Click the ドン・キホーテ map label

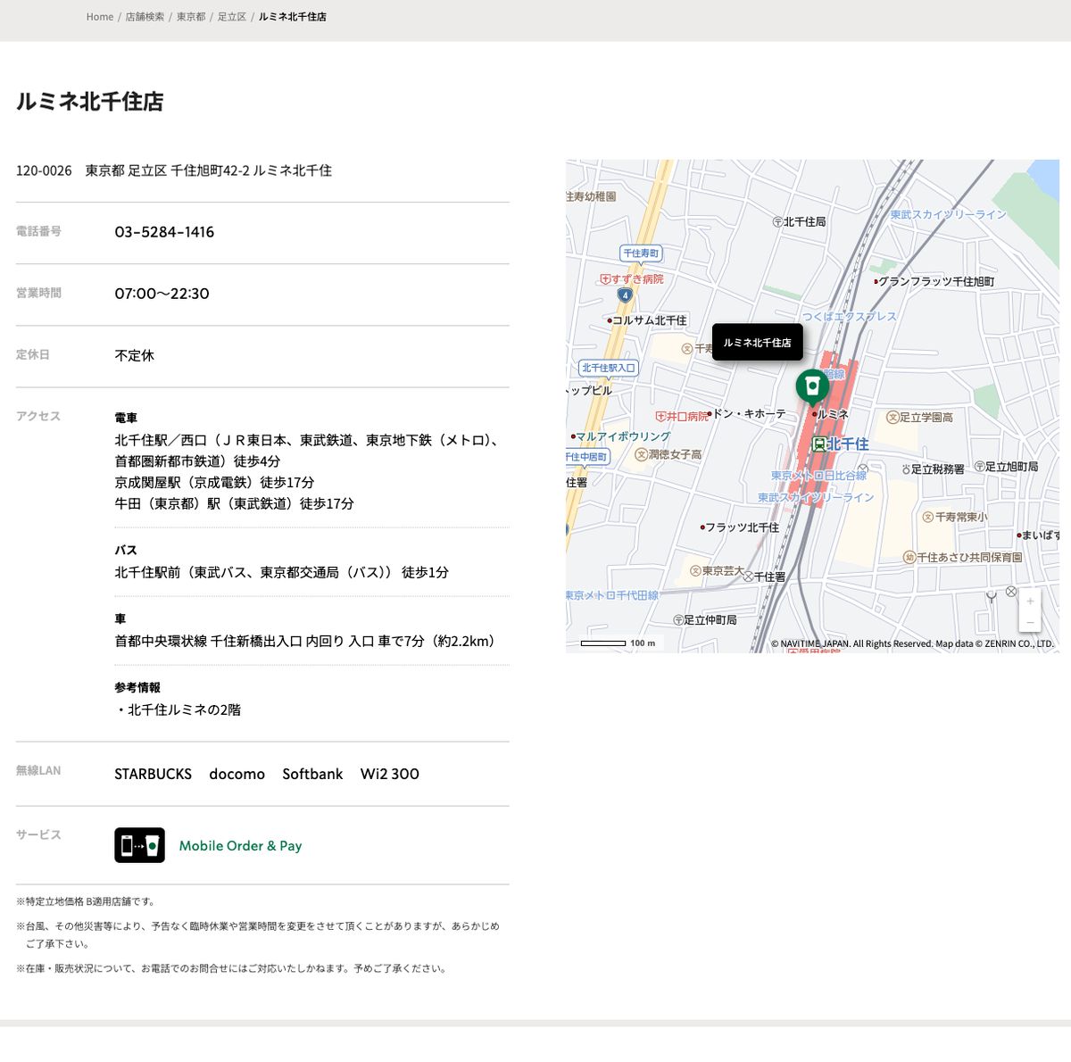click(748, 414)
